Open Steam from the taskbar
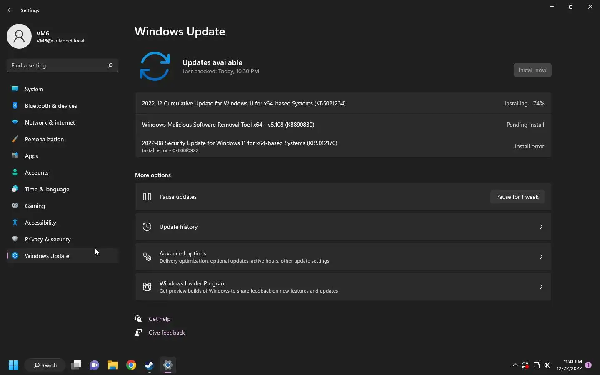The image size is (600, 375). pyautogui.click(x=150, y=365)
